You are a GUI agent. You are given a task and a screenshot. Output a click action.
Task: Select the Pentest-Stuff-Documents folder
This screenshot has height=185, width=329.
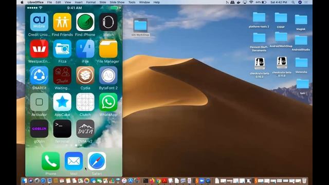tap(259, 38)
